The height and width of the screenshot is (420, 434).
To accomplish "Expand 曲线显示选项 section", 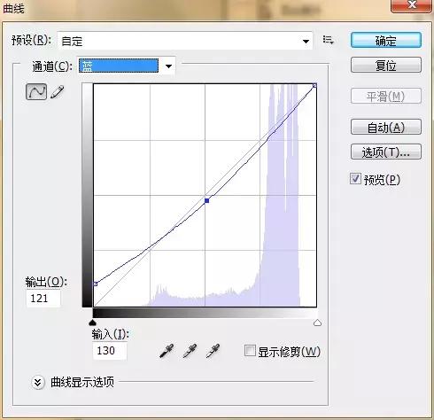I will [38, 383].
